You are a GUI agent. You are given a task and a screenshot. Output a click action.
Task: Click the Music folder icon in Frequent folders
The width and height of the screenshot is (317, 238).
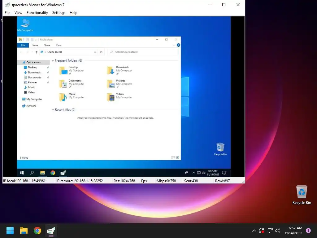[x=63, y=97]
